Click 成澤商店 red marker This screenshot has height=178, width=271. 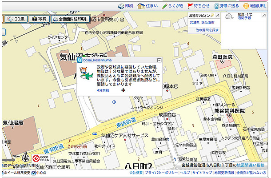click(167, 119)
